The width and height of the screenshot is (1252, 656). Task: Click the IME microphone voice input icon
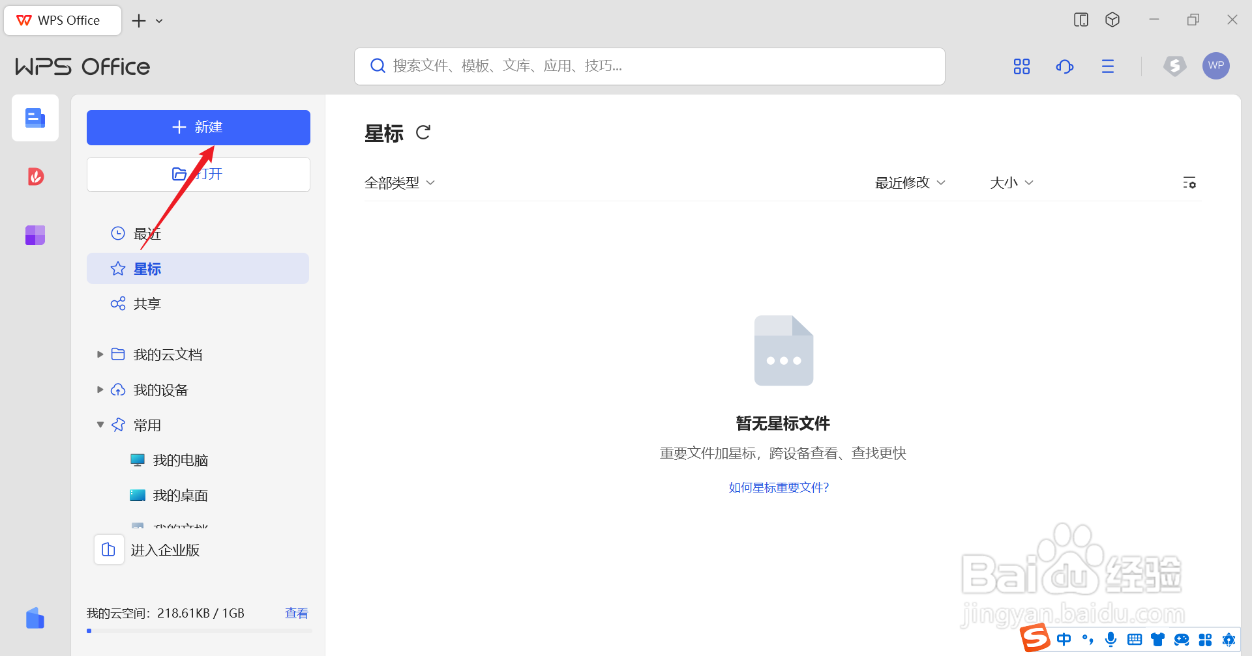click(x=1111, y=639)
